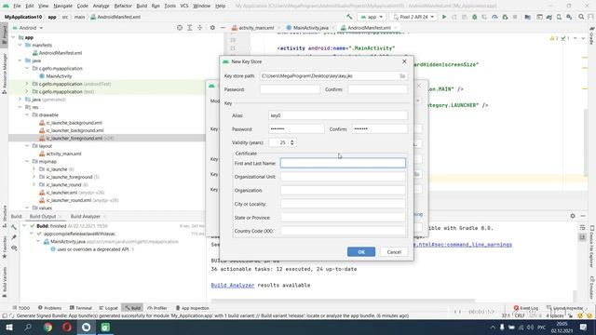Screen dimensions: 596x335
Task: Open the Pixel 2 API 24 device dropdown
Action: [x=413, y=17]
